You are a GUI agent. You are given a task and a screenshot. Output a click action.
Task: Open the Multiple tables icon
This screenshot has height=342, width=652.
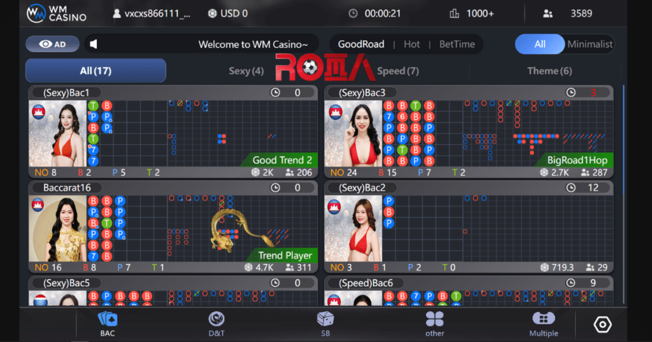[x=543, y=319]
